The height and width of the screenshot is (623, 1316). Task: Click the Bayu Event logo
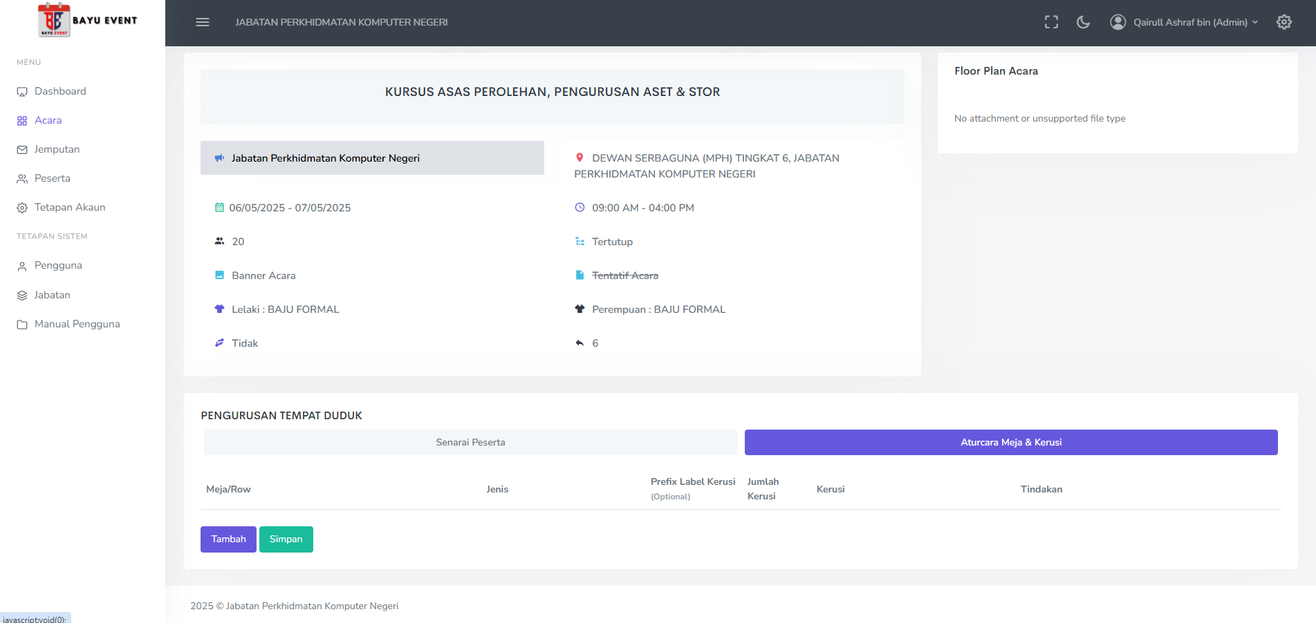[x=87, y=20]
